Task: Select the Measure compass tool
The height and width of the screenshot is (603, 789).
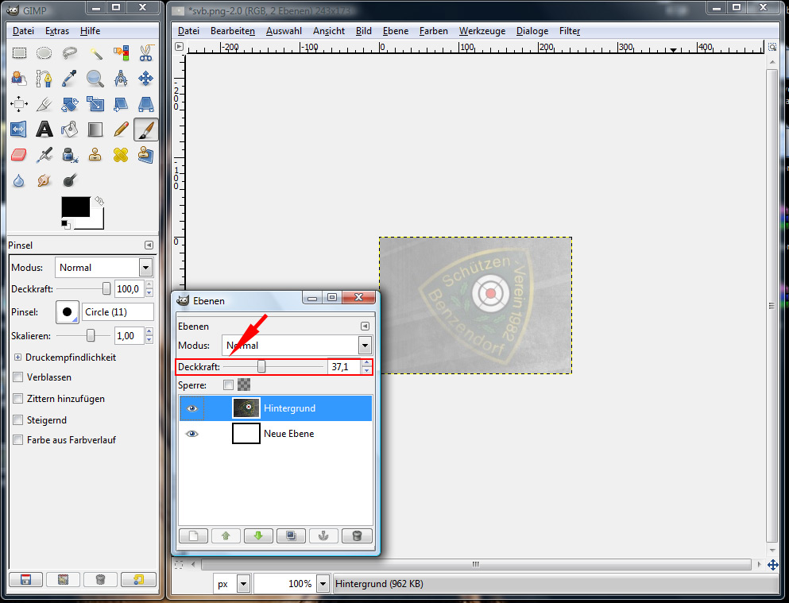Action: [121, 79]
